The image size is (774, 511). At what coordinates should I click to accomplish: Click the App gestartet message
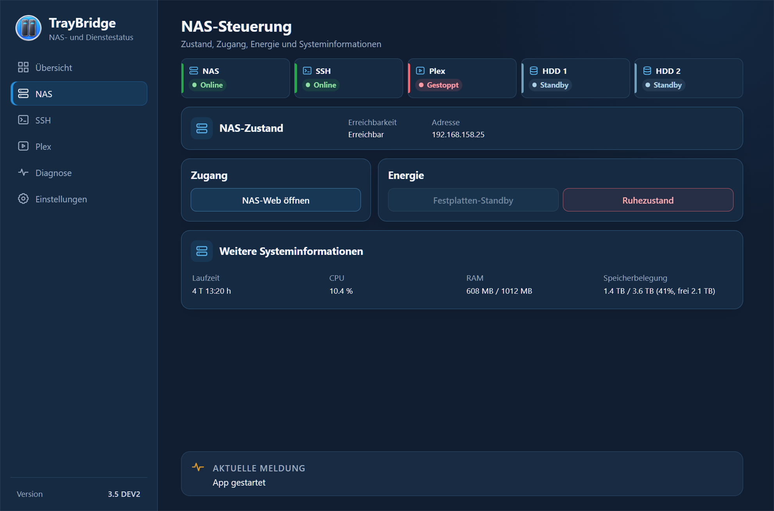click(239, 482)
